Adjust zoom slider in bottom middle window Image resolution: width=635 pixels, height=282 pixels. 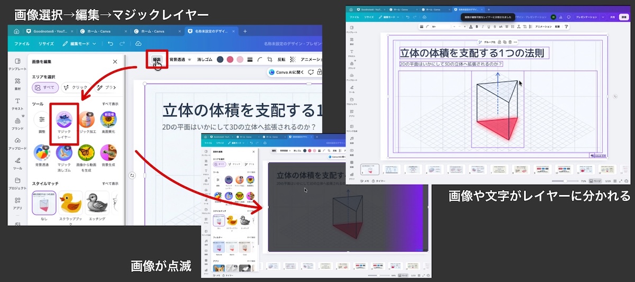379,275
